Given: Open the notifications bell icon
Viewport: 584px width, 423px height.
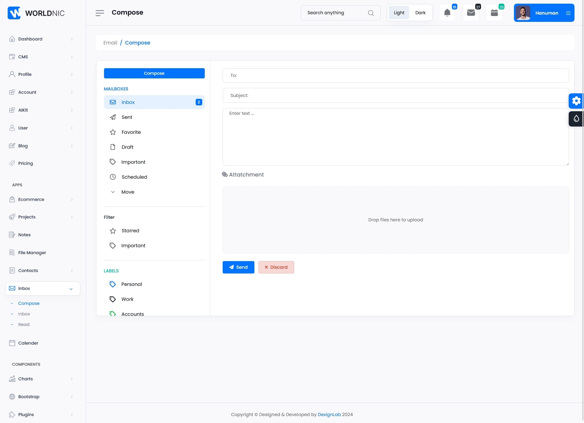Looking at the screenshot, I should point(447,13).
